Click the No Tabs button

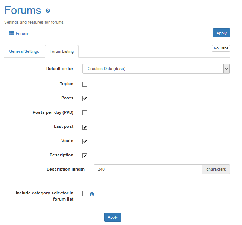[221, 48]
